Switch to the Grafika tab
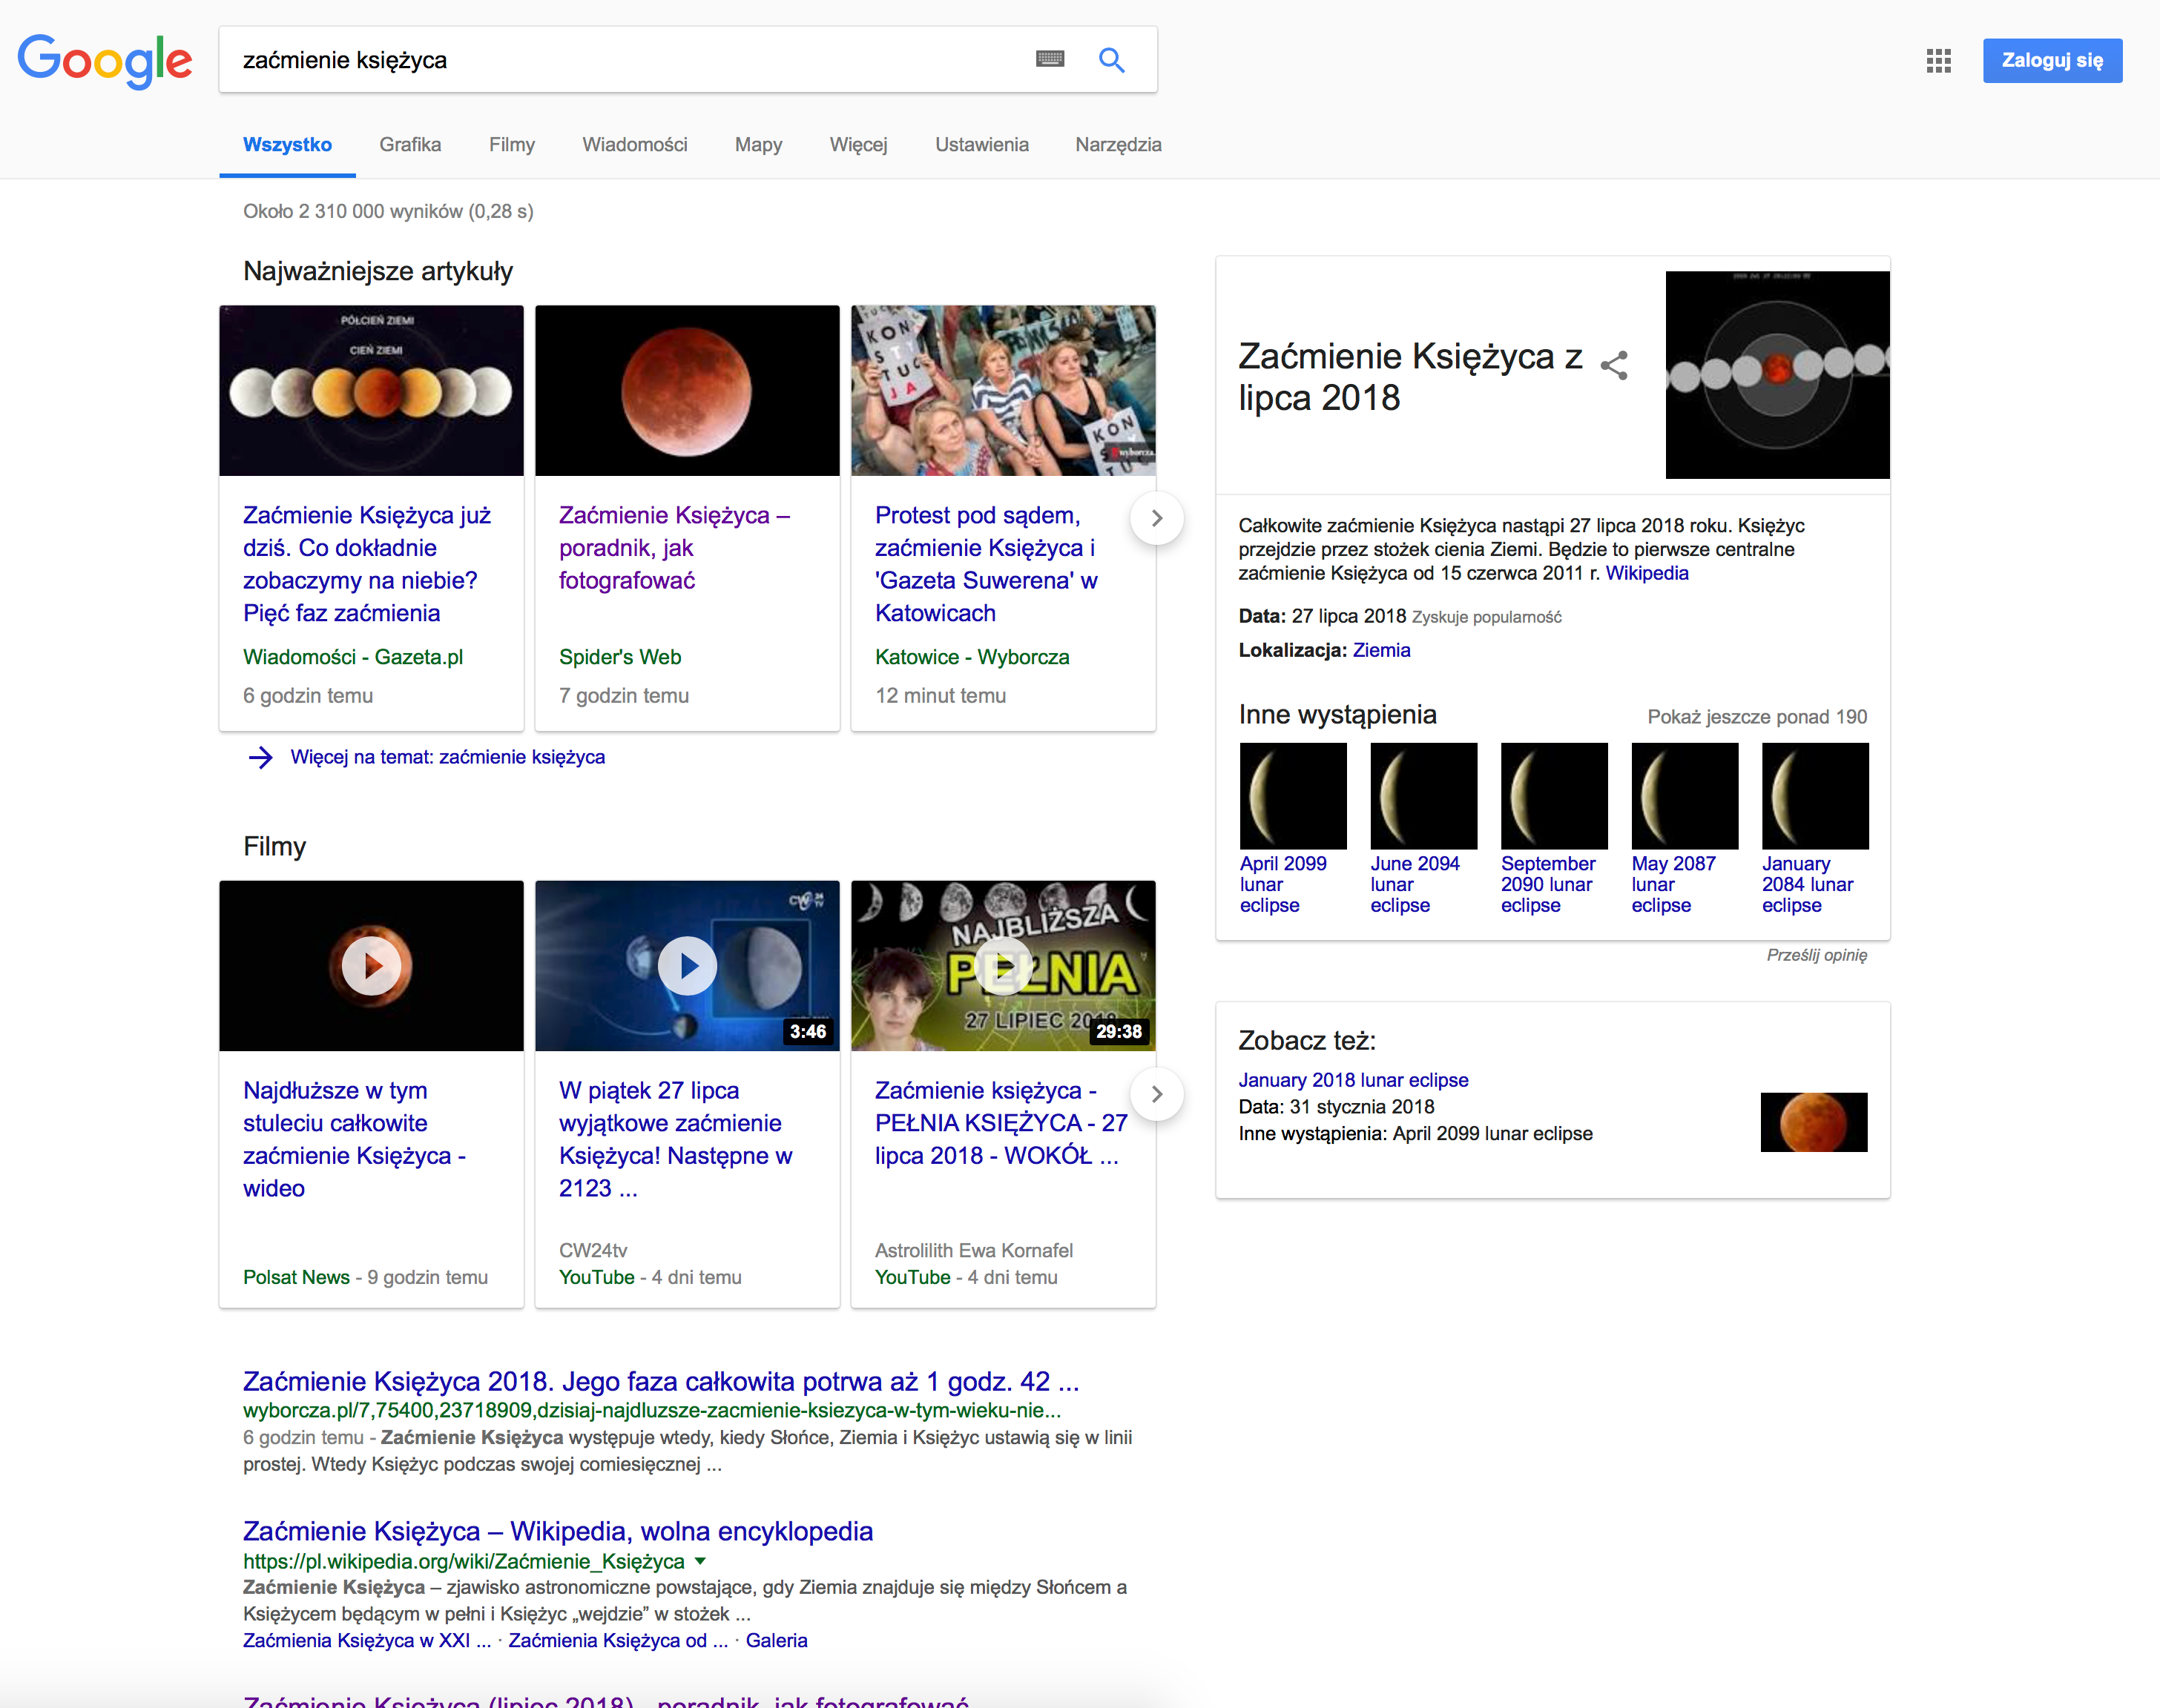The image size is (2160, 1708). pyautogui.click(x=410, y=145)
